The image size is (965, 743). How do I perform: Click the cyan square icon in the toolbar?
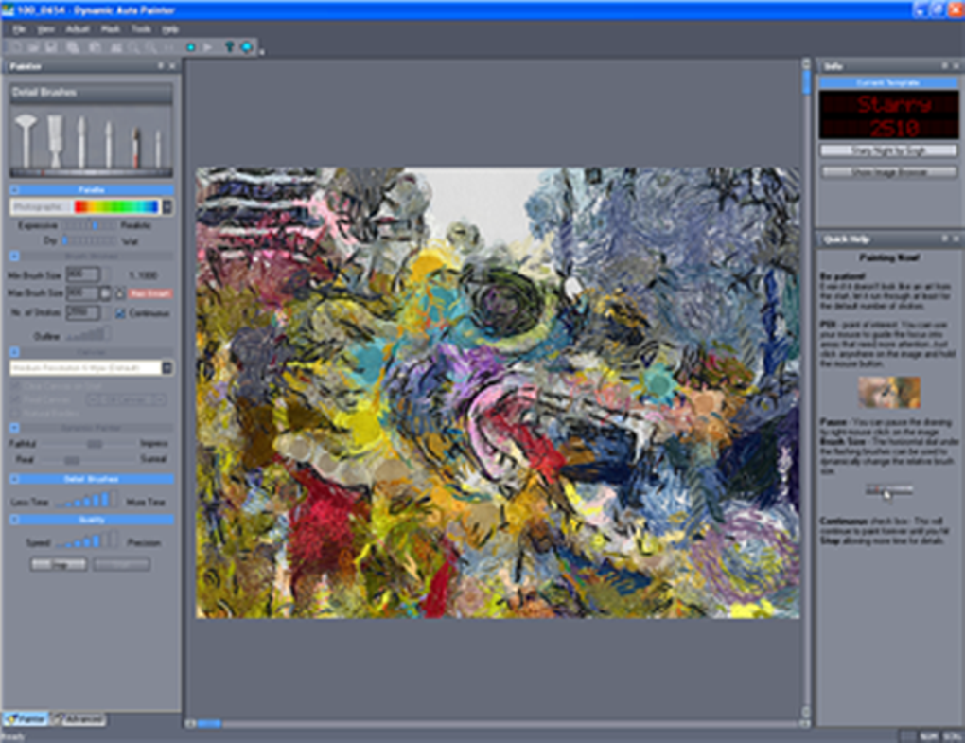pos(191,46)
